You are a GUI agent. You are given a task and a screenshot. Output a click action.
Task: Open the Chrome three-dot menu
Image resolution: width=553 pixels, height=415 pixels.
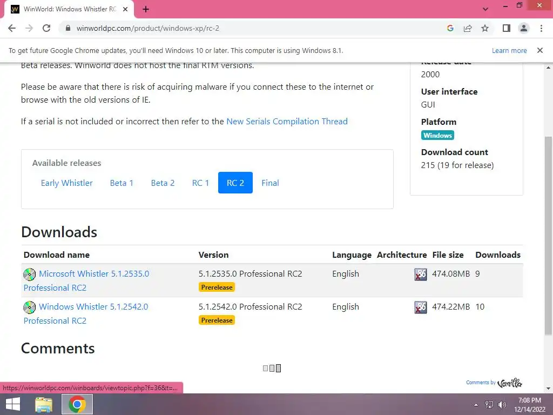(x=541, y=28)
